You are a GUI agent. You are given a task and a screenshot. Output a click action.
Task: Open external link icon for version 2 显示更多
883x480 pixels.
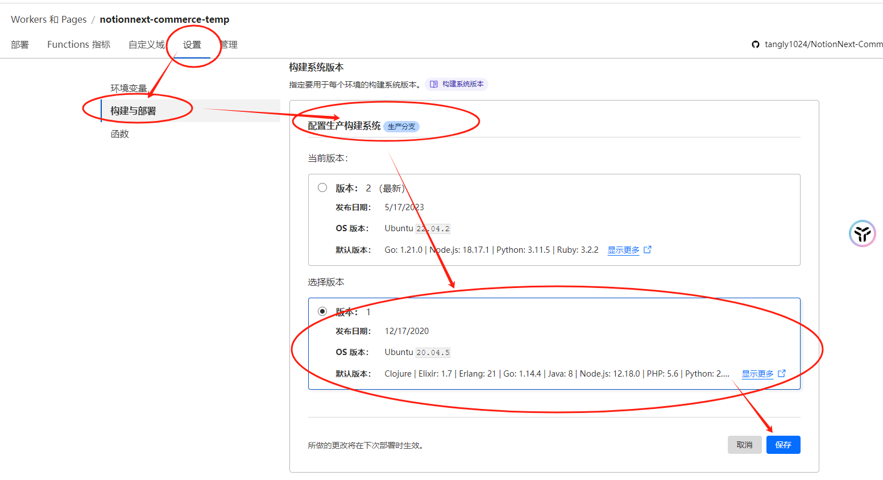tap(648, 249)
